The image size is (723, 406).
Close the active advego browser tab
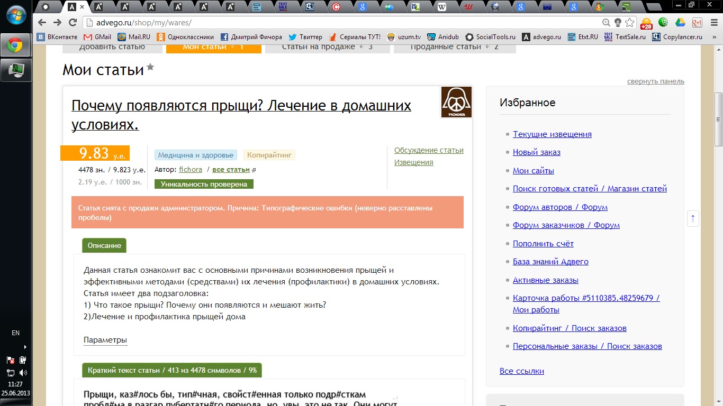coord(82,7)
